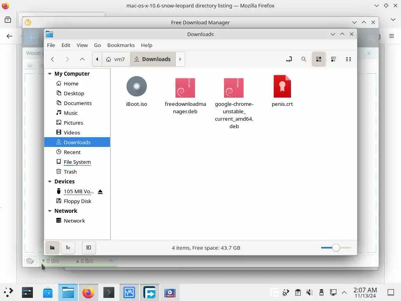The image size is (401, 301).
Task: Adjust the icon zoom slider
Action: (x=336, y=248)
